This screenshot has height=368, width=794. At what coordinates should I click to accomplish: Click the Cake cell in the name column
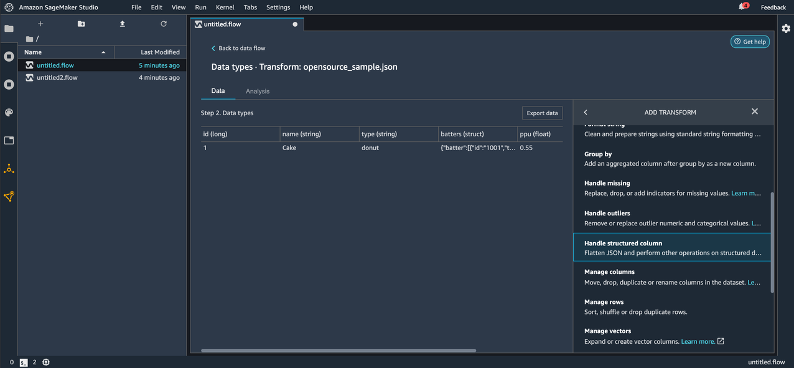coord(319,148)
